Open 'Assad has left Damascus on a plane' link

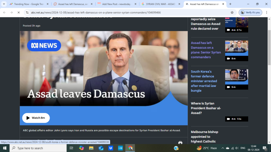click(x=206, y=50)
